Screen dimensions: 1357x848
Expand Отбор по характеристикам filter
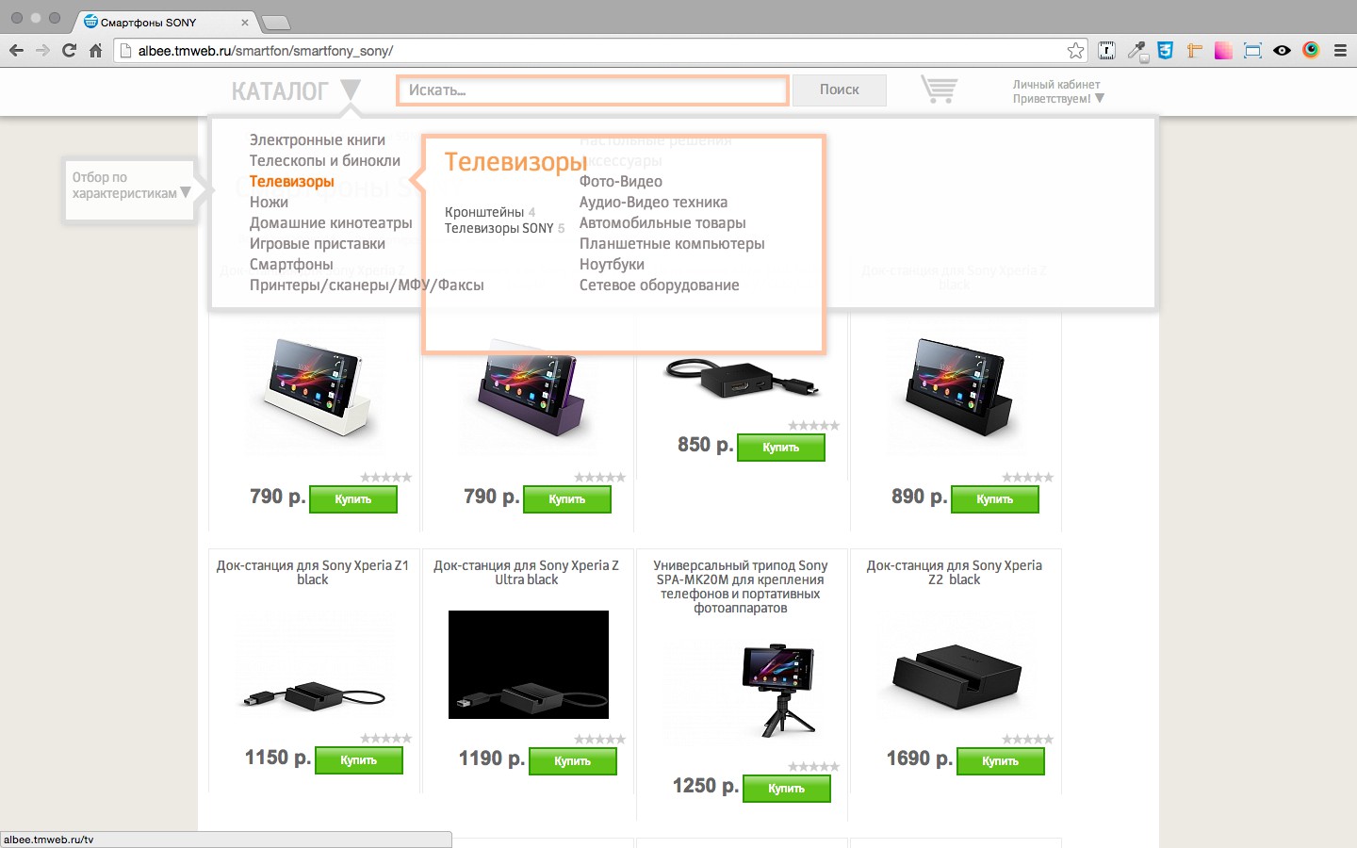coord(130,186)
